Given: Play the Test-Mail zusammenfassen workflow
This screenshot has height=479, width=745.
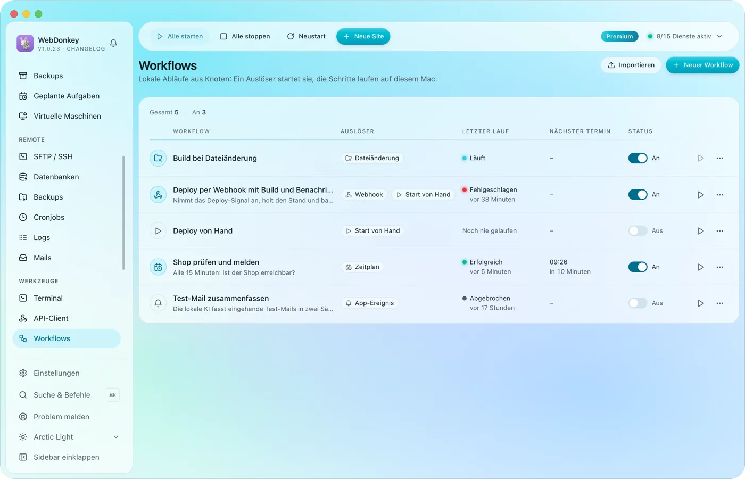Looking at the screenshot, I should pyautogui.click(x=701, y=303).
